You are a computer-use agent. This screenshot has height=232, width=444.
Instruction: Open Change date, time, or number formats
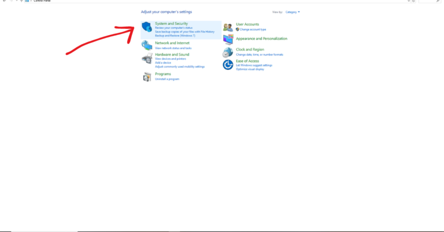[x=260, y=54]
